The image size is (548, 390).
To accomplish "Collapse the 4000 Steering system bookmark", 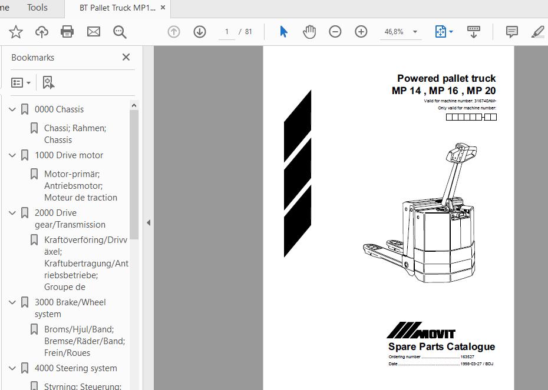I will (12, 368).
